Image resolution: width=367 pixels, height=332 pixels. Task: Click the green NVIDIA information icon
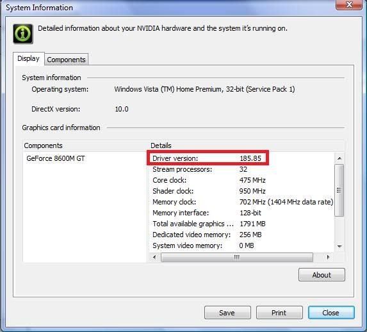click(23, 34)
